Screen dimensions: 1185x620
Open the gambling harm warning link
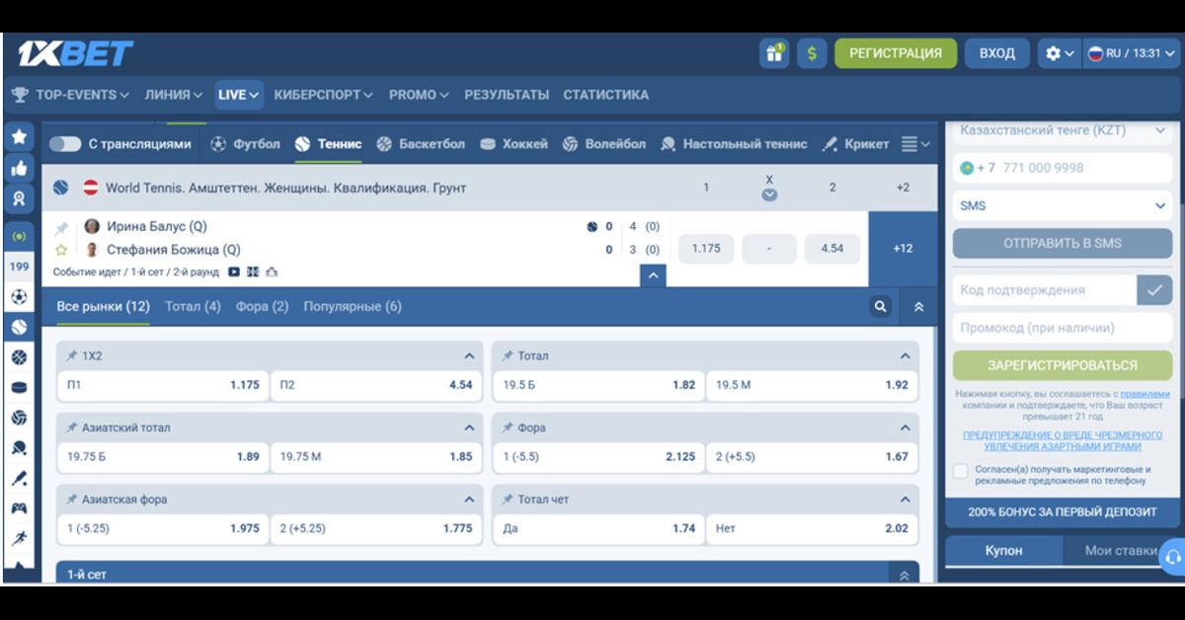[x=1062, y=441]
